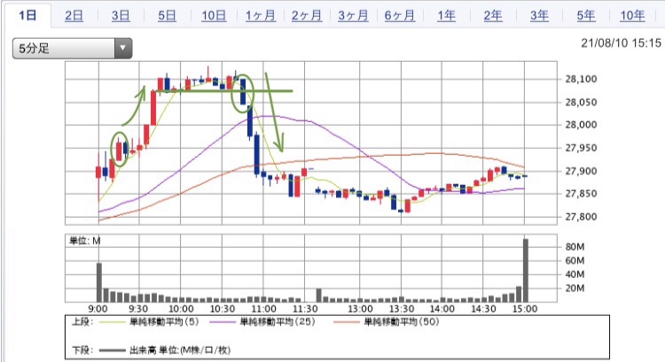This screenshot has width=665, height=362.
Task: Switch to the 2ヶ月 period tab
Action: pyautogui.click(x=307, y=16)
